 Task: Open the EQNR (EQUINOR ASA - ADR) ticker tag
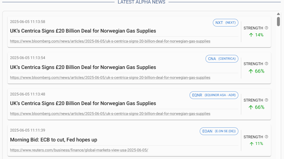click(214, 95)
